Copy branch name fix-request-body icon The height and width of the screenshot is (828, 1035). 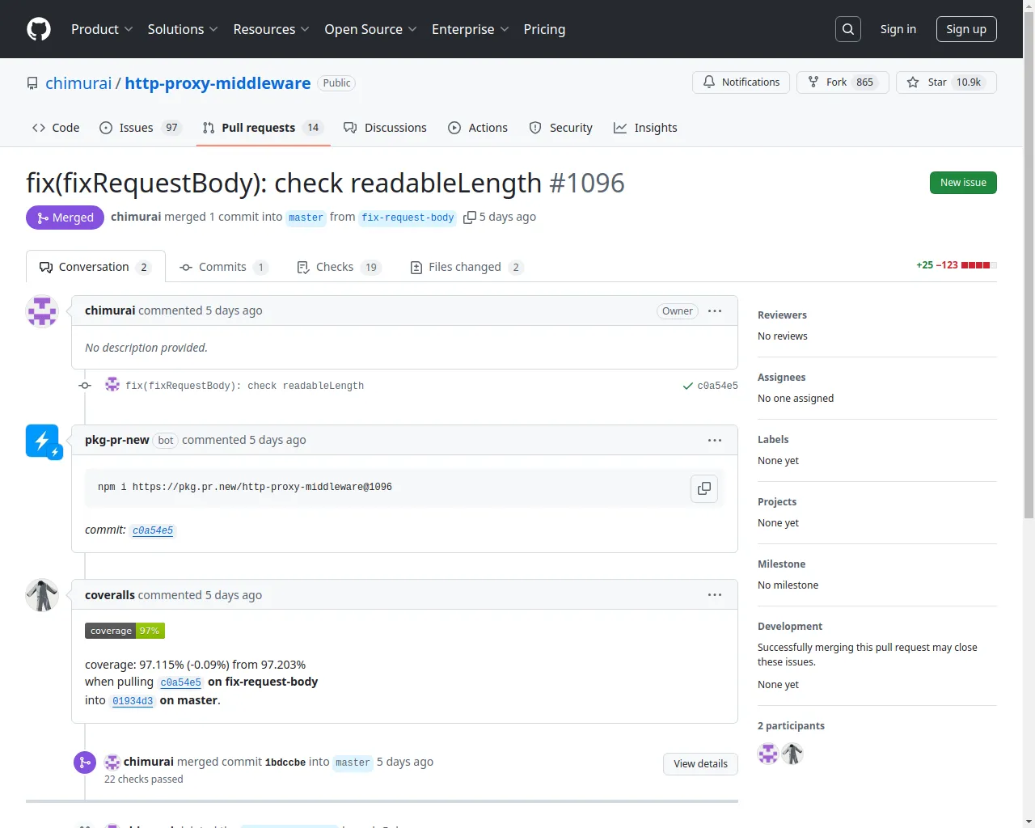[x=469, y=218]
